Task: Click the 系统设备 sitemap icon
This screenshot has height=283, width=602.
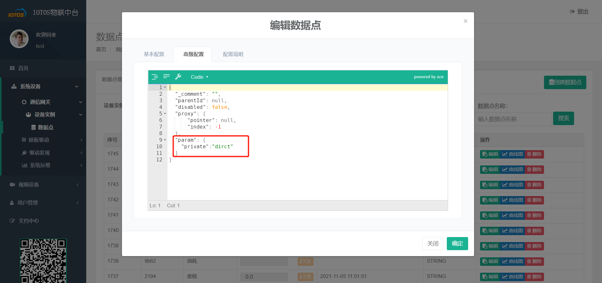Action: [14, 86]
